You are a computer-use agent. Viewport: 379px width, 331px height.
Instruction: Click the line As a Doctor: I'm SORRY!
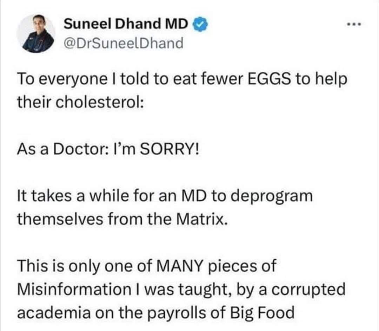click(x=108, y=149)
